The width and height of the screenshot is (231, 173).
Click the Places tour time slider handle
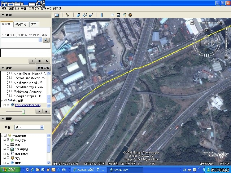23,112
